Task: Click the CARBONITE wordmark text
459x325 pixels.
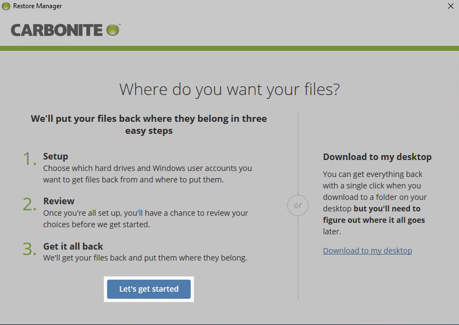Action: (x=57, y=29)
